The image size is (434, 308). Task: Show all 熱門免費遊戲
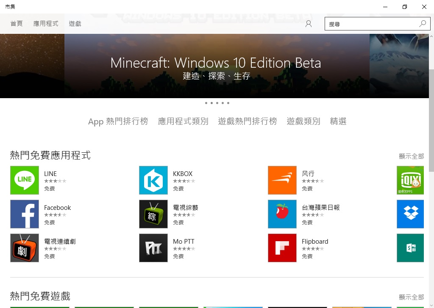pos(411,297)
